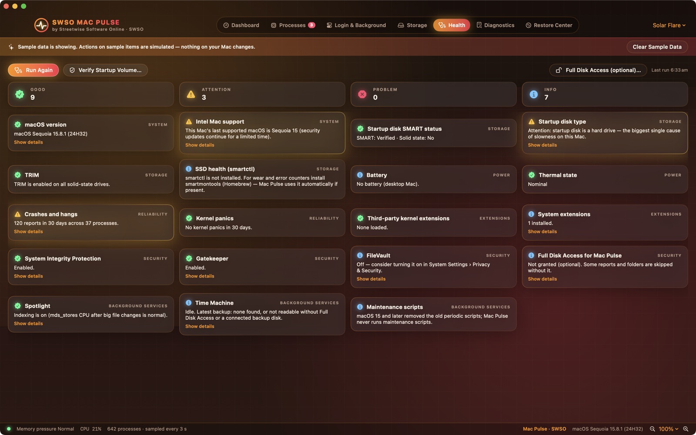This screenshot has height=435, width=696.
Task: Click the info icon on Time Machine card
Action: (188, 303)
